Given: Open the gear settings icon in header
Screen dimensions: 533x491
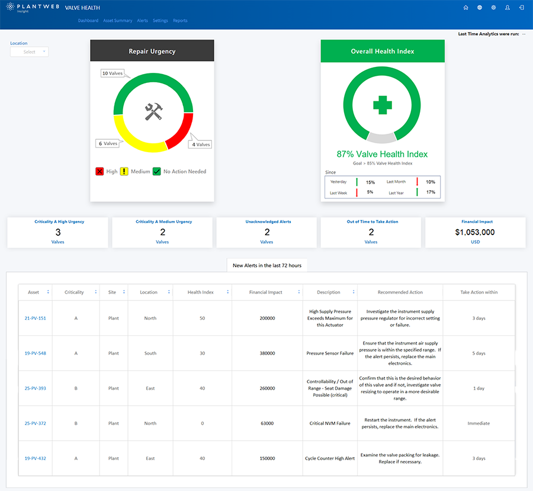Looking at the screenshot, I should click(x=493, y=8).
